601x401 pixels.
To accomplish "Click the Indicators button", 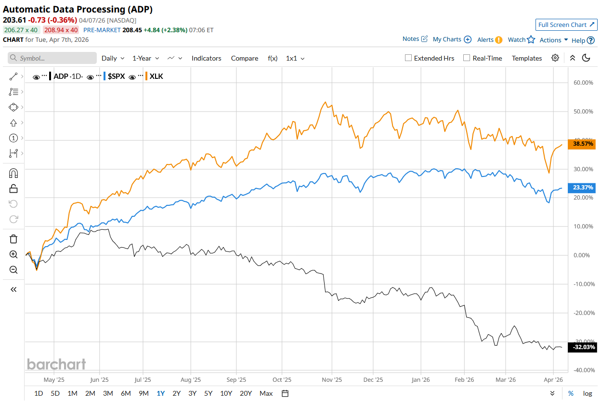I will (x=206, y=58).
